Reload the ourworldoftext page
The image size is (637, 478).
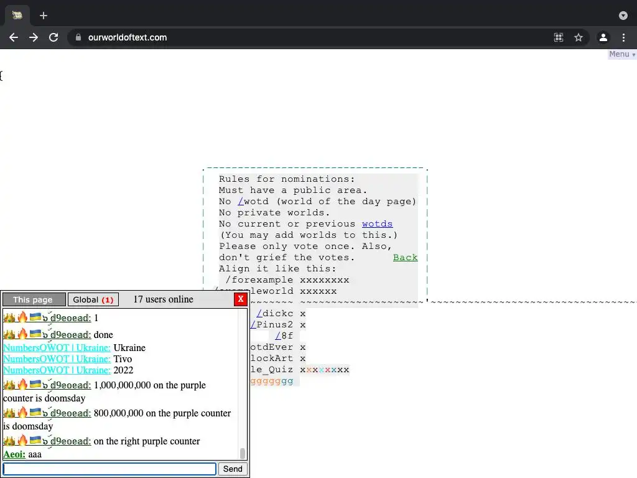pyautogui.click(x=53, y=37)
